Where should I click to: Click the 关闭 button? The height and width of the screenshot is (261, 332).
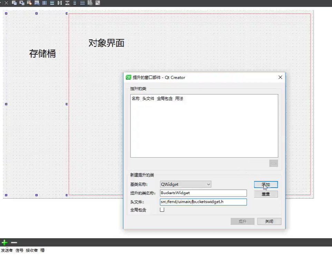[x=269, y=221]
